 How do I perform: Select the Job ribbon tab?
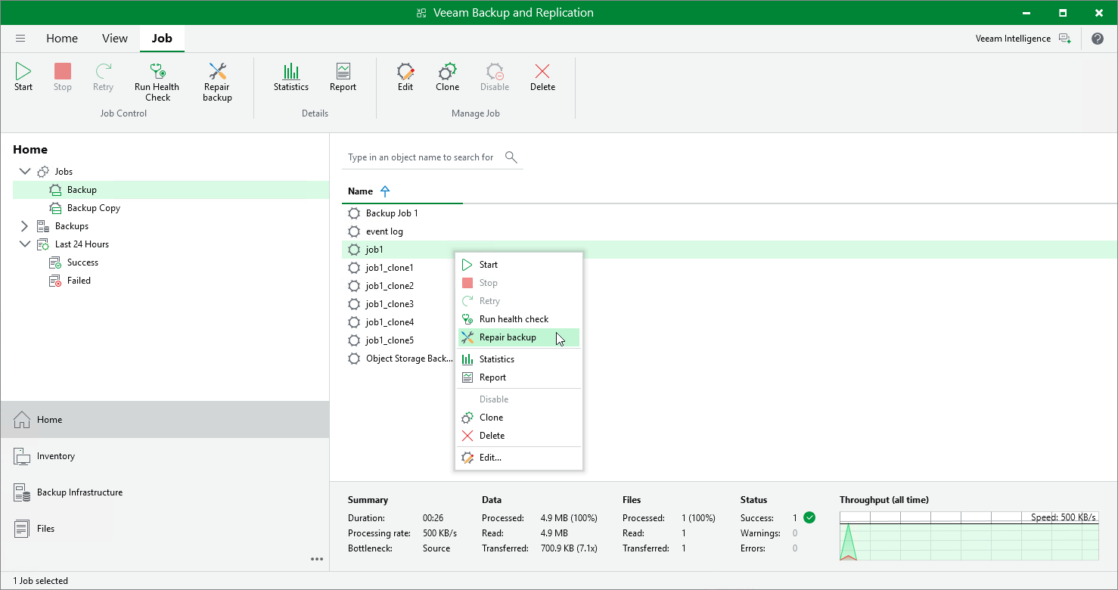click(x=162, y=39)
